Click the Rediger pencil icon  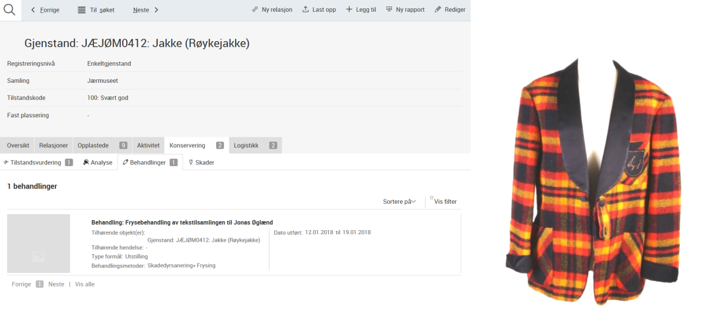[438, 10]
